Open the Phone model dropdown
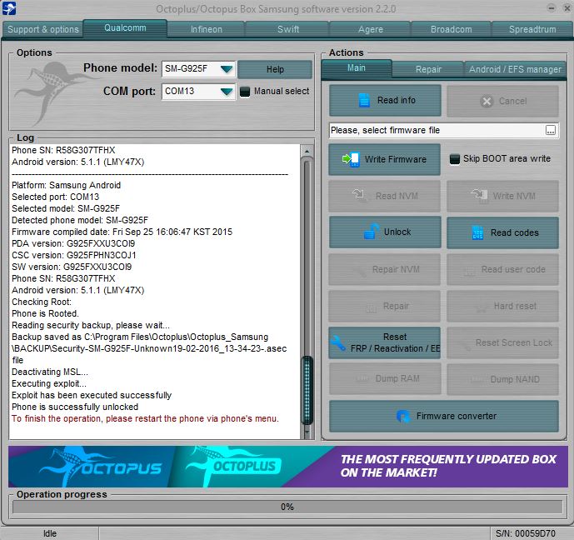Viewport: 574px width, 540px height. [227, 68]
